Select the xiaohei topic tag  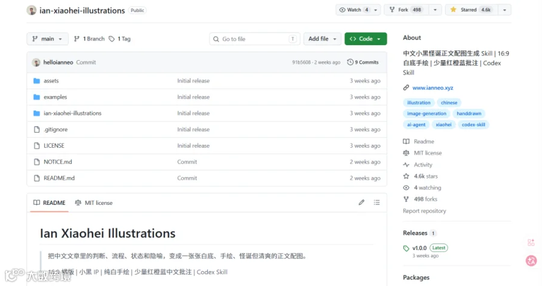point(443,124)
